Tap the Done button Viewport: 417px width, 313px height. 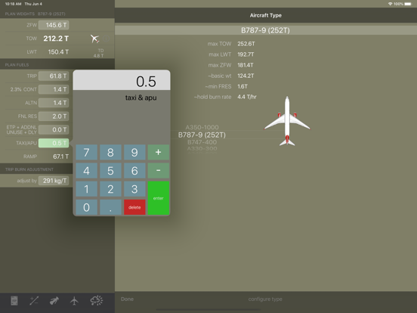pos(127,299)
